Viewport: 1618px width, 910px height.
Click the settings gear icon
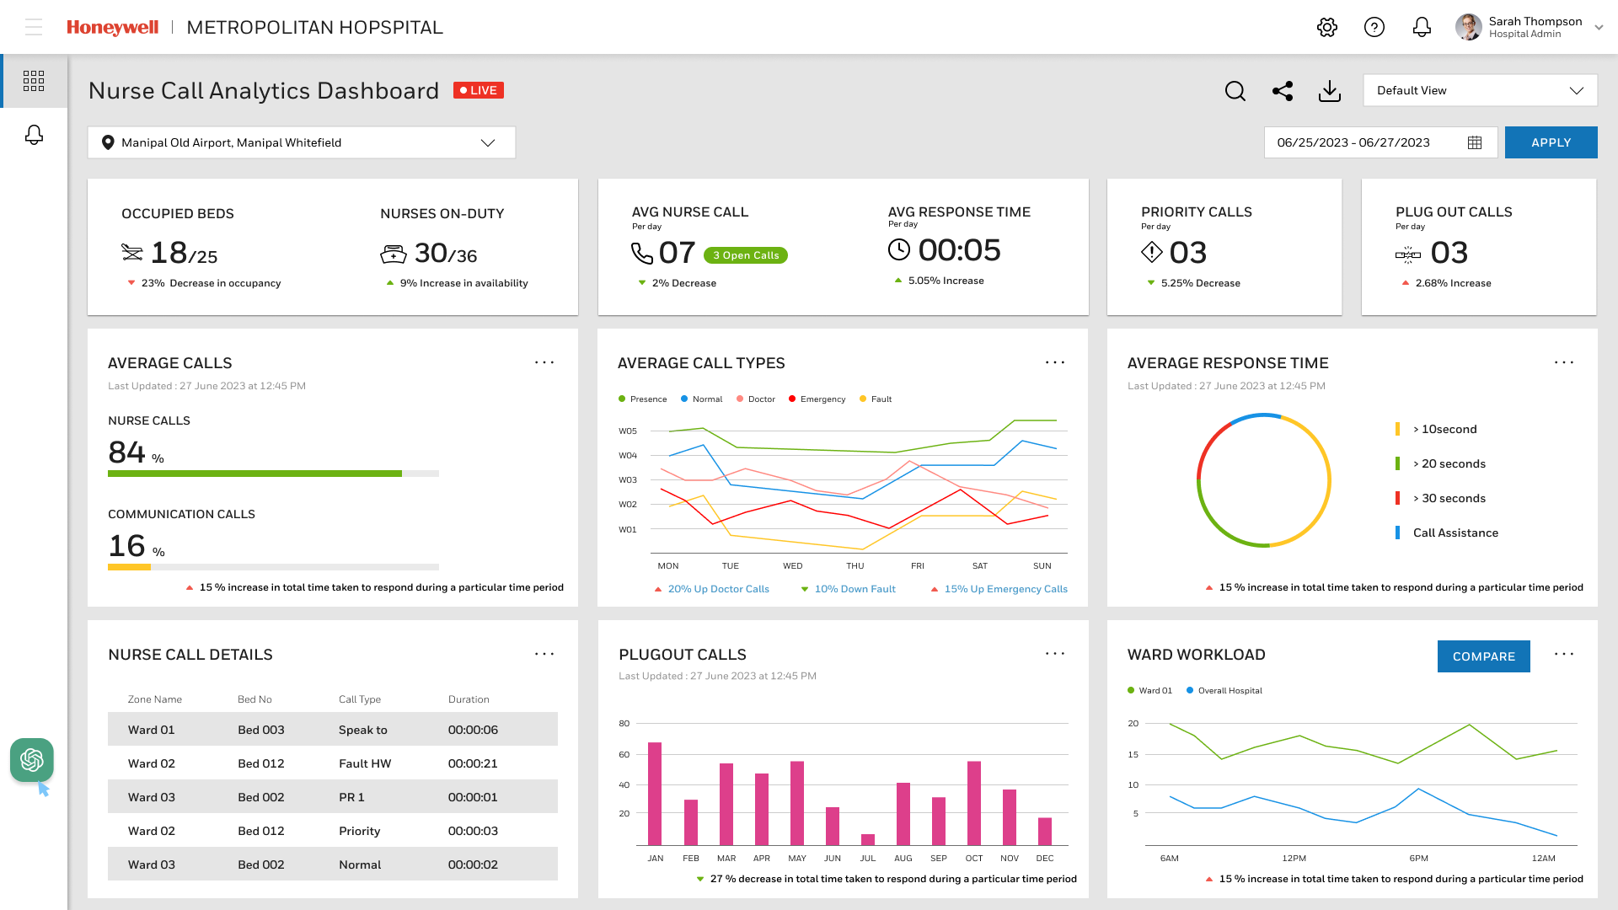[x=1326, y=27]
